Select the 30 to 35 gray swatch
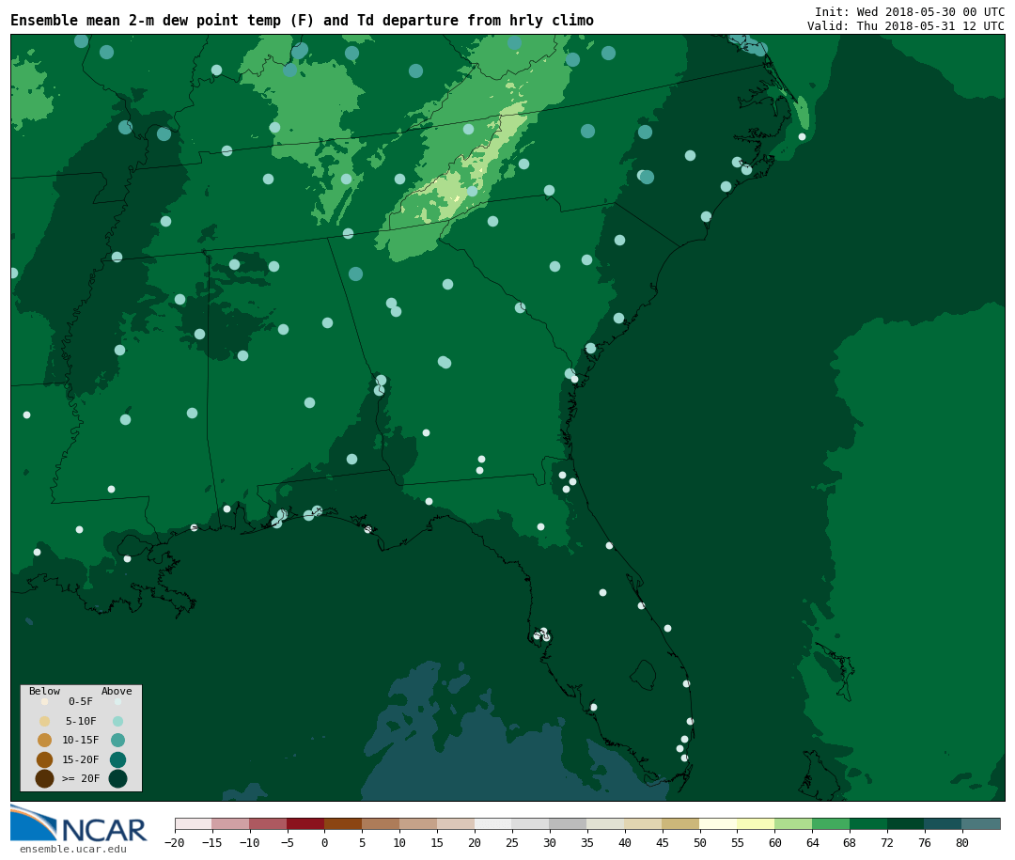Screen dimensions: 1015x860 (569, 823)
